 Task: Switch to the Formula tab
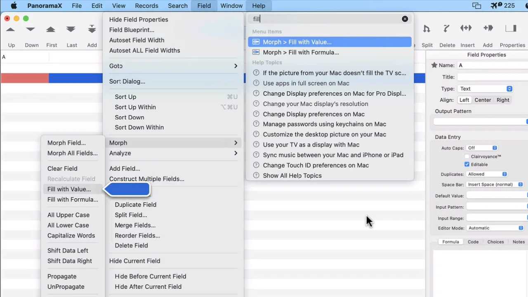coord(450,242)
